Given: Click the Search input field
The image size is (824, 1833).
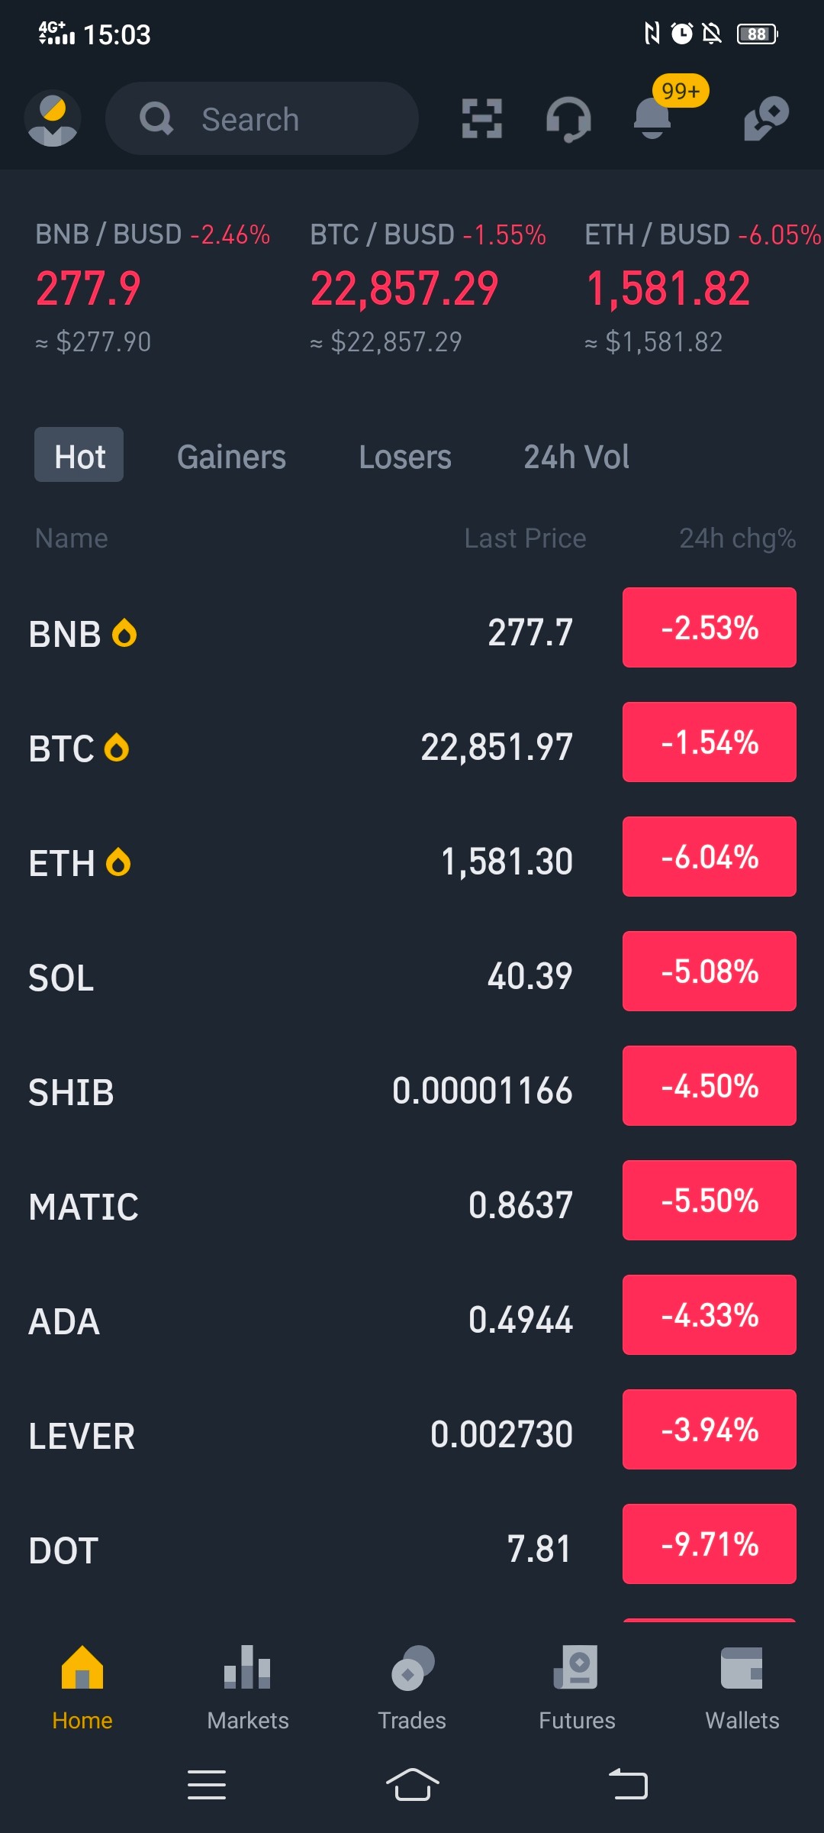Looking at the screenshot, I should click(x=262, y=118).
